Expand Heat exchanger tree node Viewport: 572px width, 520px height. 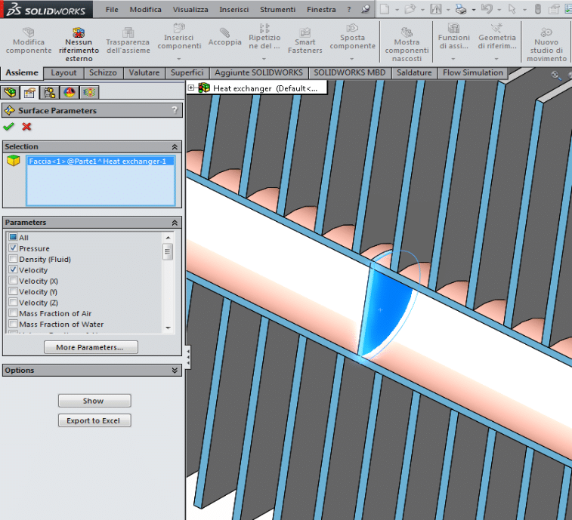click(x=191, y=88)
